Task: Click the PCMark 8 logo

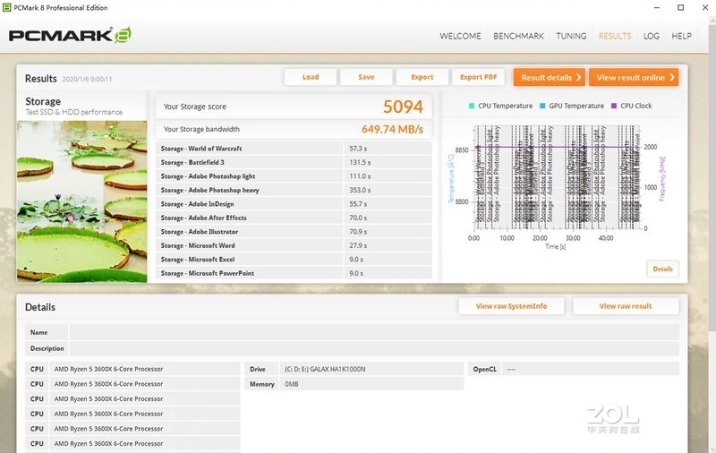Action: 70,36
